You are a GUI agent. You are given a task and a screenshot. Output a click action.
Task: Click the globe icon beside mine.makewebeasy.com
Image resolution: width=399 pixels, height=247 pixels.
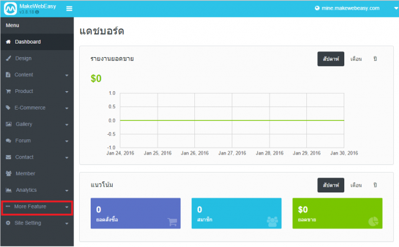click(317, 8)
